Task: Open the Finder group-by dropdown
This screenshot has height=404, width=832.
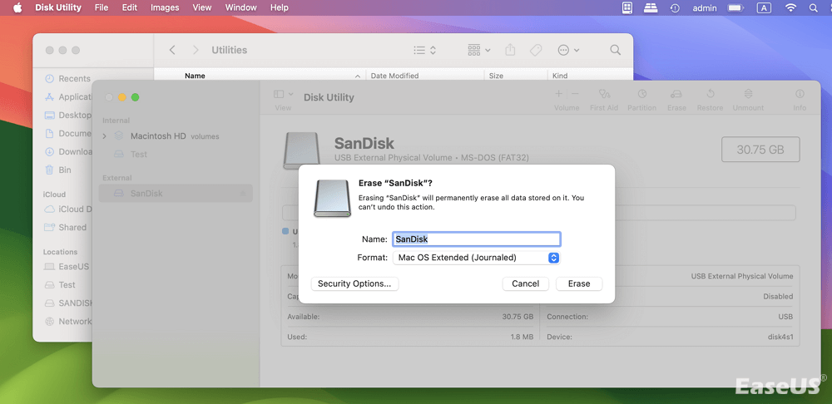Action: (478, 50)
